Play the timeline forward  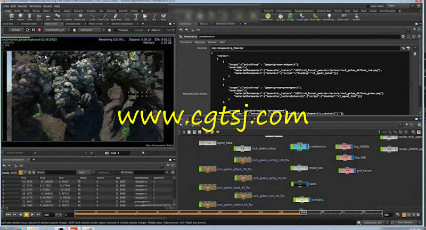(32, 215)
